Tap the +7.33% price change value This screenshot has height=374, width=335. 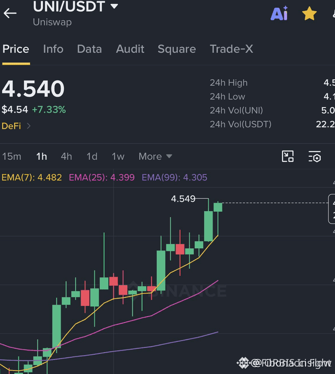coord(49,110)
